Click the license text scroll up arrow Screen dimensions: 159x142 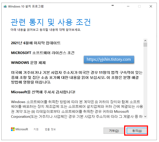(x=145, y=40)
